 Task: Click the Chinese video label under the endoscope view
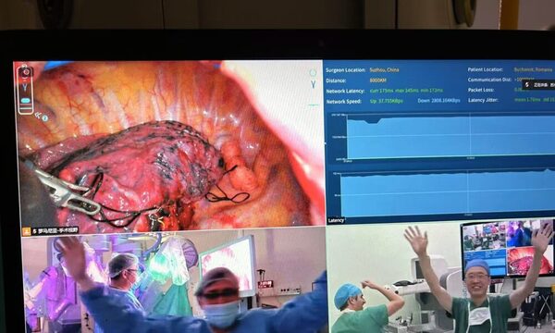[55, 231]
